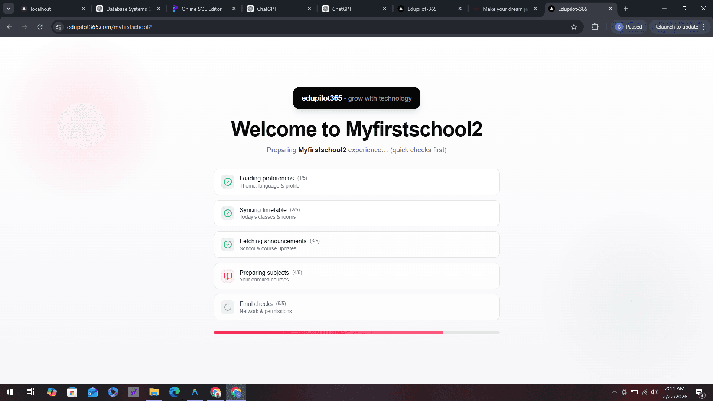Click the green check icon beside Loading preferences
713x401 pixels.
pyautogui.click(x=228, y=182)
